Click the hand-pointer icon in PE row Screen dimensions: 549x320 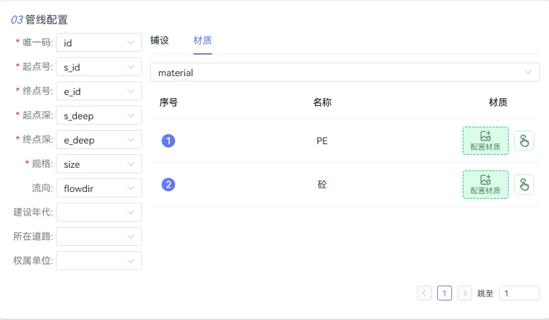coord(524,141)
